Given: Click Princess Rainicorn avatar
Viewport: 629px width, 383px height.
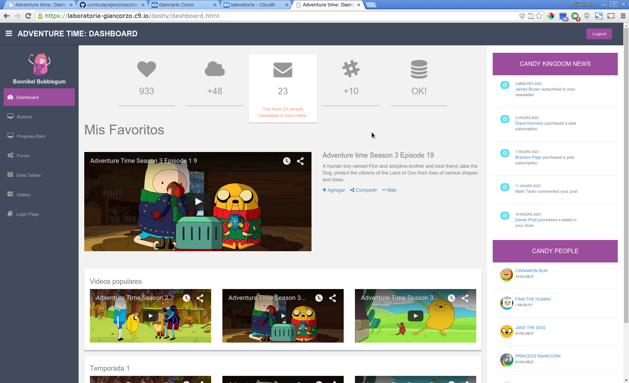Looking at the screenshot, I should (507, 360).
